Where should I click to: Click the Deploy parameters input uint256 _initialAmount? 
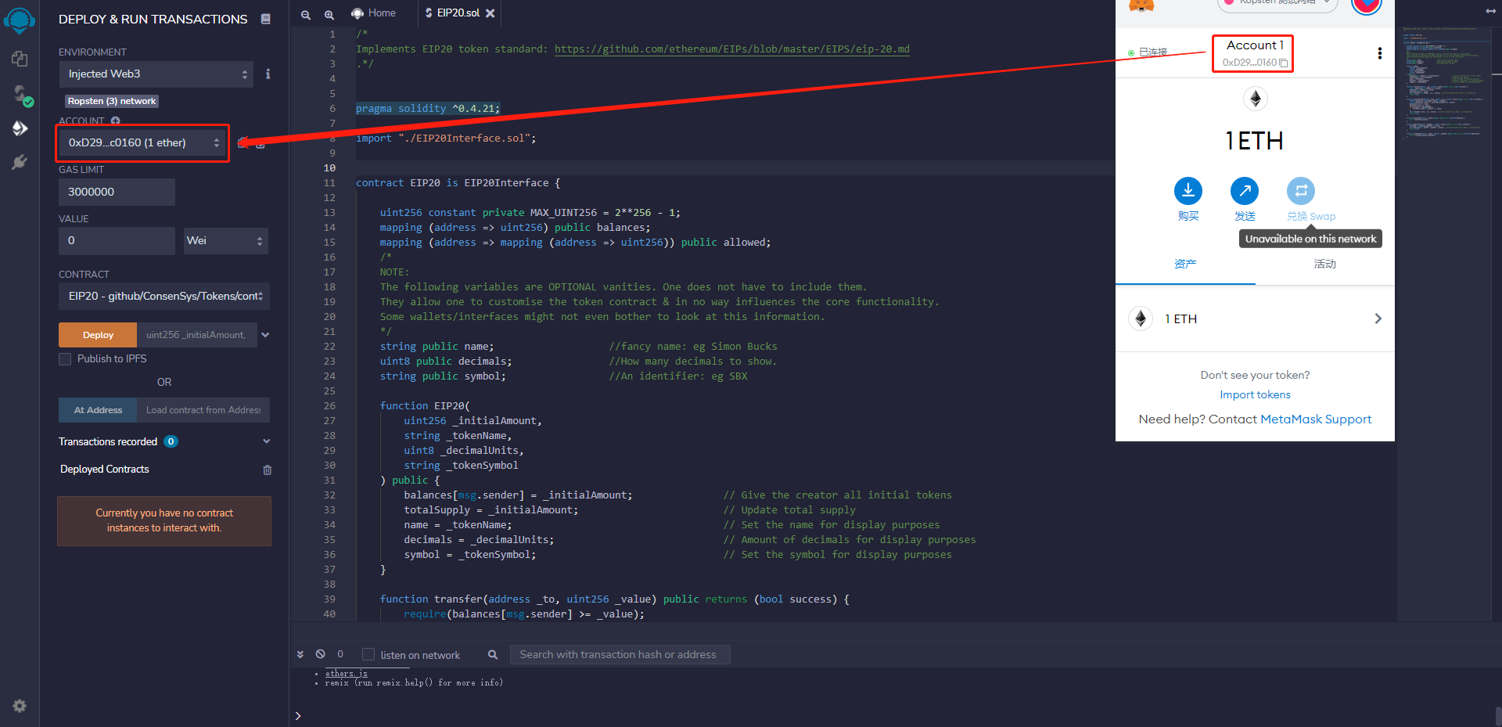click(197, 335)
